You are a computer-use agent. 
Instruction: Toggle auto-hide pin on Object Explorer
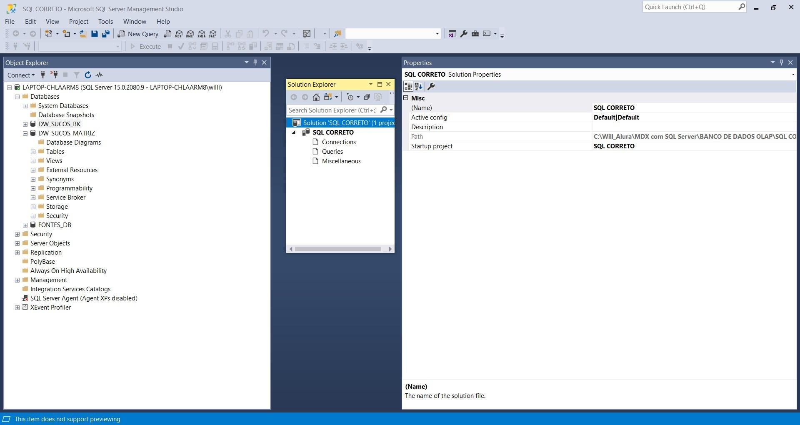click(x=255, y=62)
